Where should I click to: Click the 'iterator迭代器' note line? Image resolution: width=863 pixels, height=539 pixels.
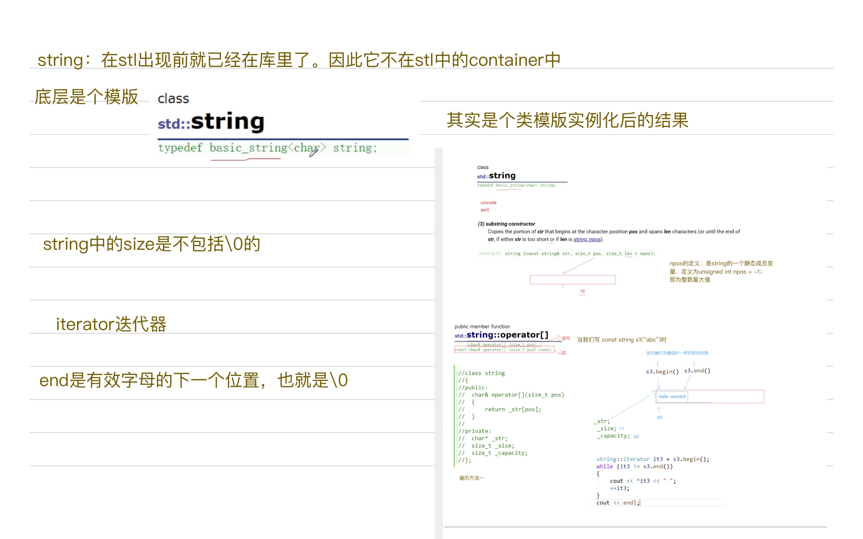tap(111, 324)
